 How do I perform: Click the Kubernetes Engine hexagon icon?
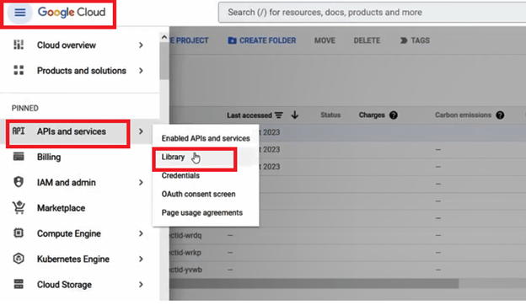(19, 259)
